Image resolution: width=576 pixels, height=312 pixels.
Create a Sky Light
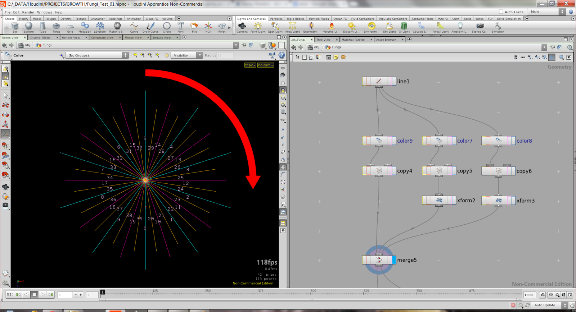point(390,27)
